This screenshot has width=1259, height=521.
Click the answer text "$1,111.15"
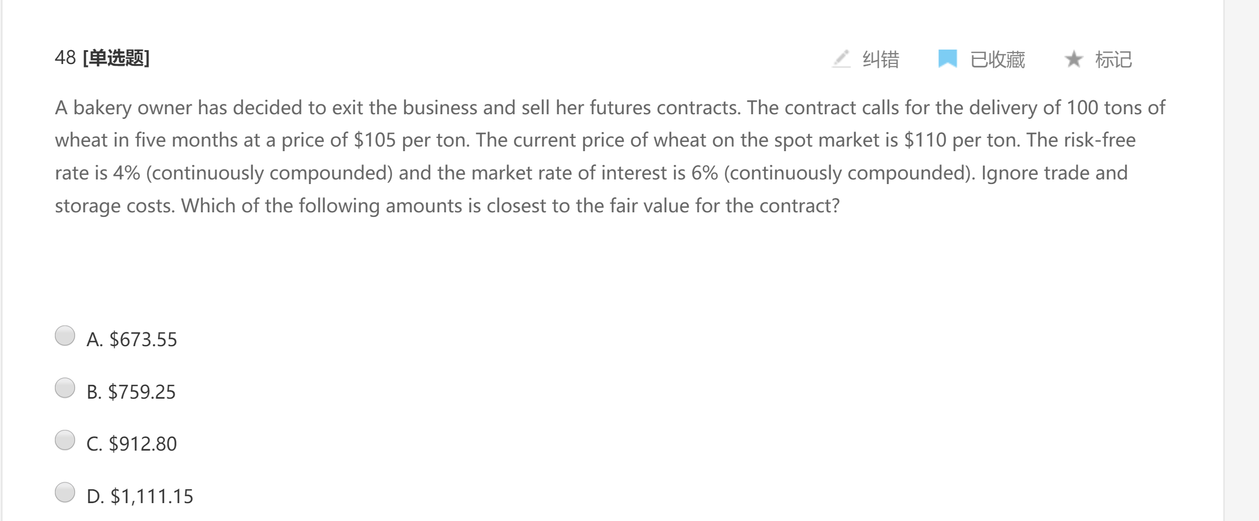[x=152, y=496]
